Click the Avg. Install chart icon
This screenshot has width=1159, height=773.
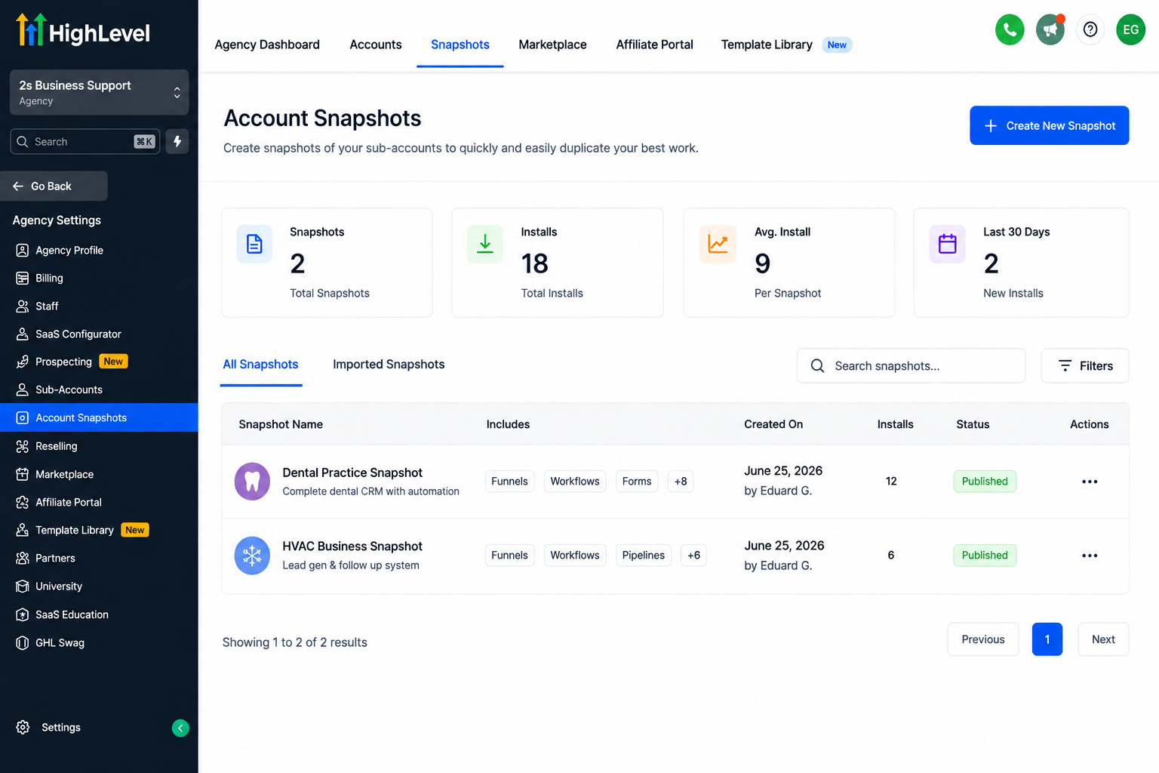click(x=718, y=244)
